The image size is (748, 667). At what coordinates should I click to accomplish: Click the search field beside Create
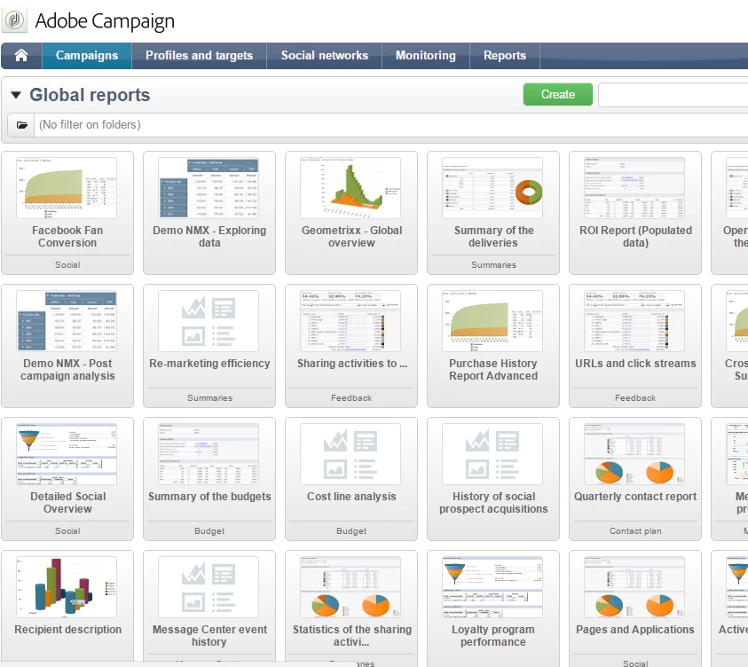coord(673,95)
